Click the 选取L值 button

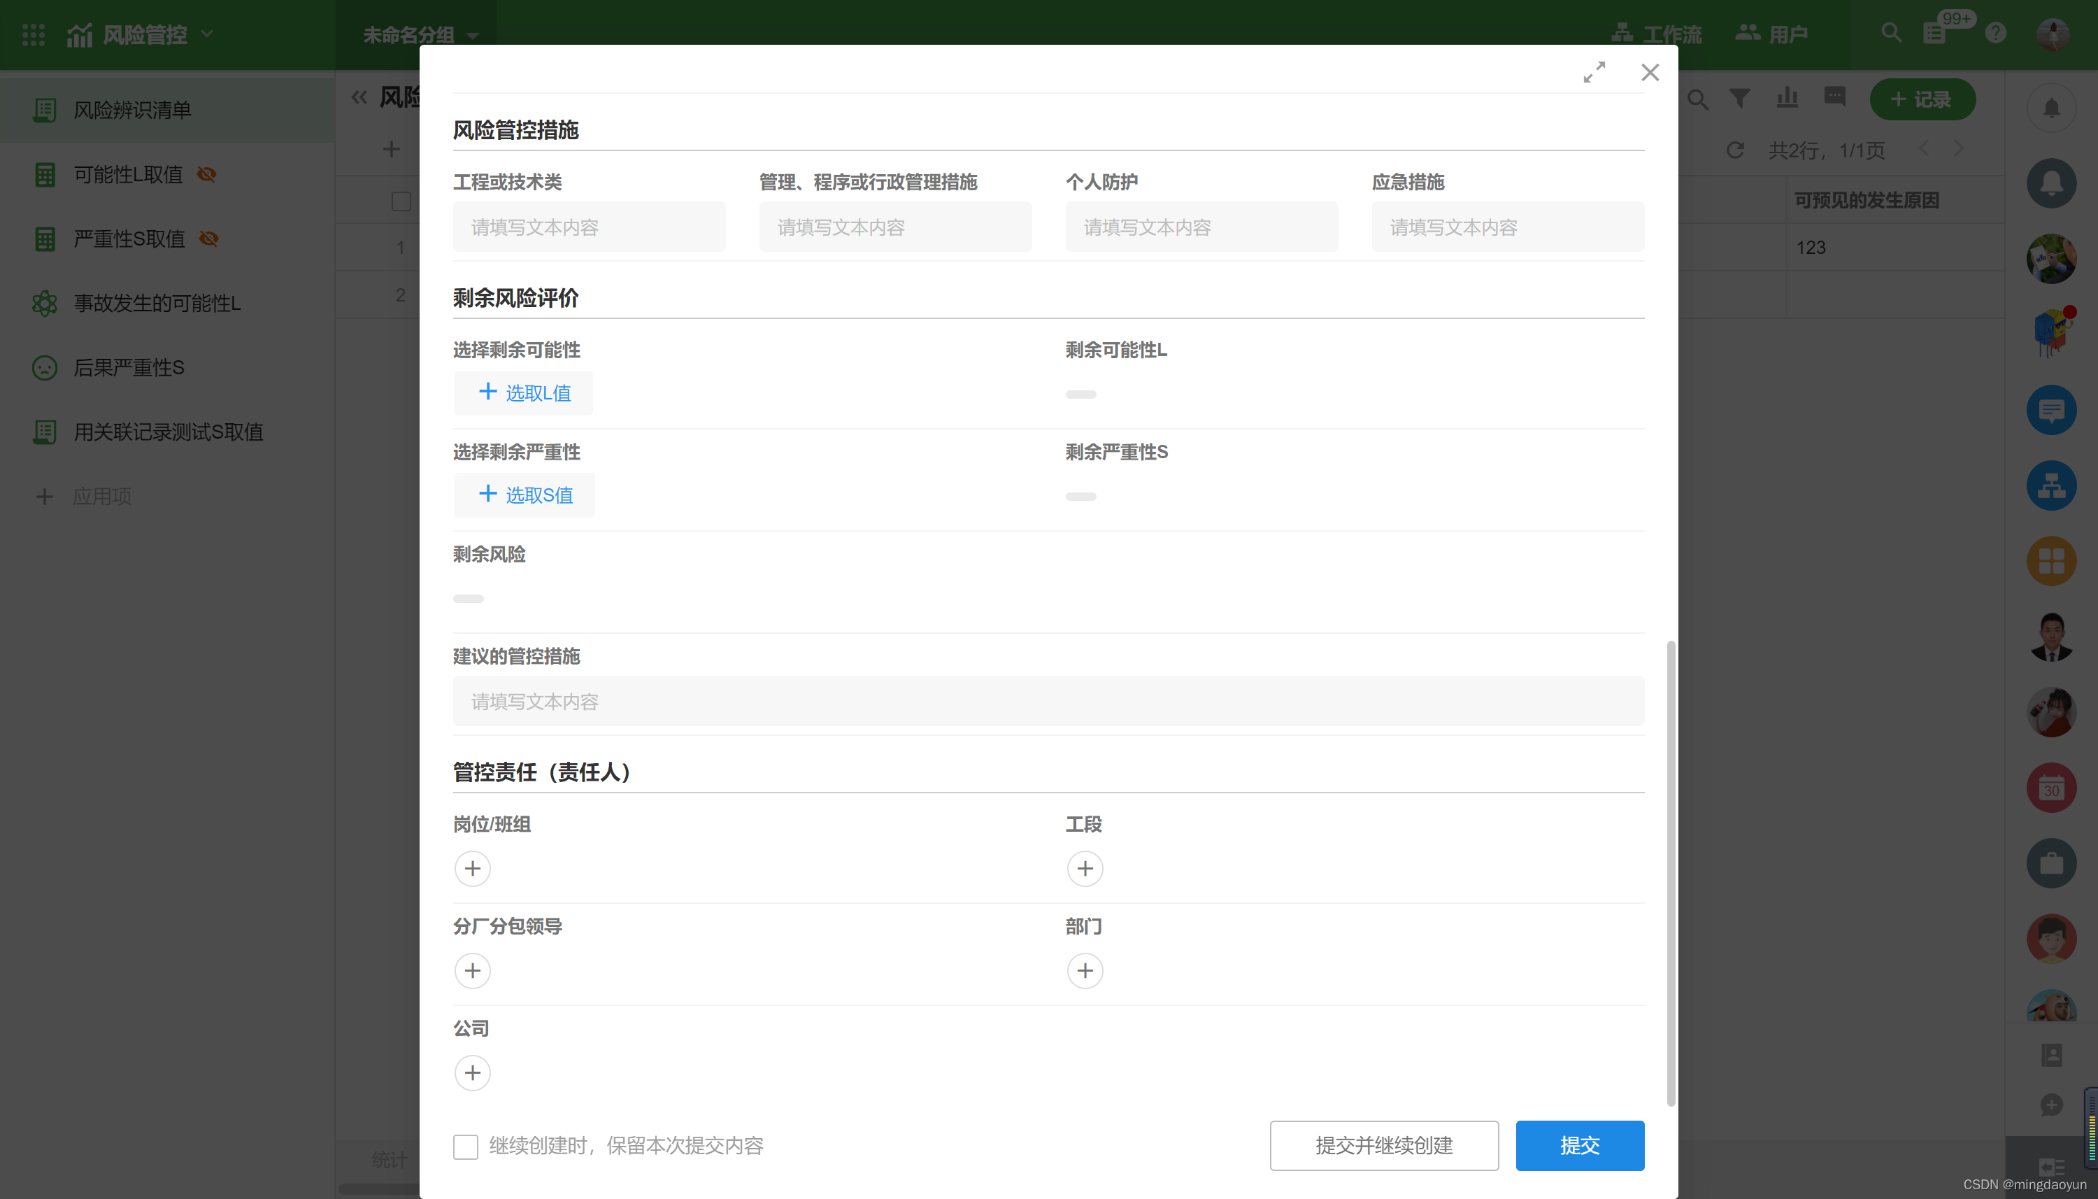pyautogui.click(x=524, y=393)
